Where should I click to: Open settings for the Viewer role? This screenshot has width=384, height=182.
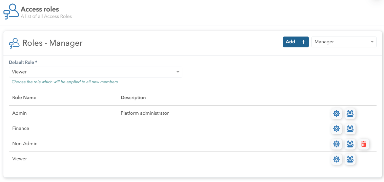[336, 159]
